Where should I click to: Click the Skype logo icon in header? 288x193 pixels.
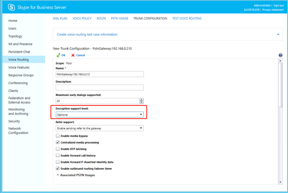pyautogui.click(x=11, y=7)
